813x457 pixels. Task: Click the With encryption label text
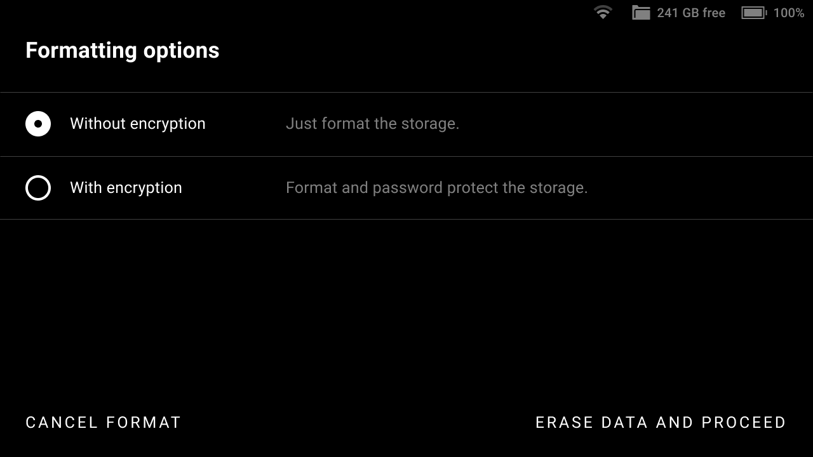(126, 188)
